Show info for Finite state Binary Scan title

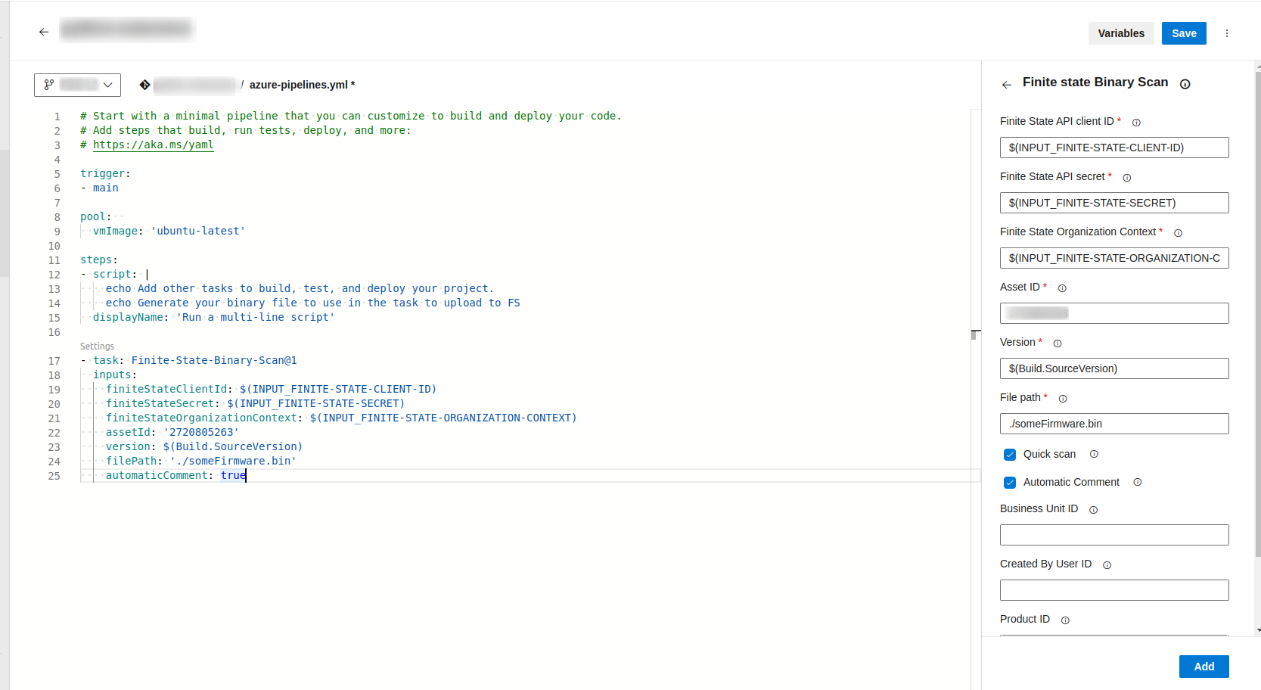pos(1185,84)
